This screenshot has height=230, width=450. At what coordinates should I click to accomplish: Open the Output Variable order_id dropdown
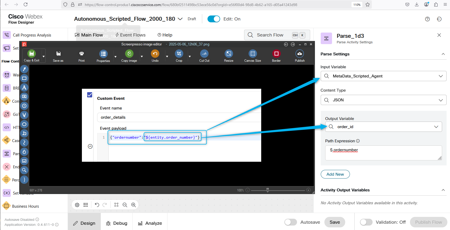(383, 127)
